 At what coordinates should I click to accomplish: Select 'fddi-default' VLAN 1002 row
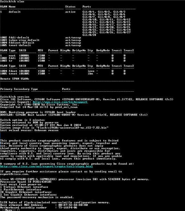[x=41, y=38]
